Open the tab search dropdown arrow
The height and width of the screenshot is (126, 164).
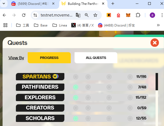pyautogui.click(x=4, y=4)
